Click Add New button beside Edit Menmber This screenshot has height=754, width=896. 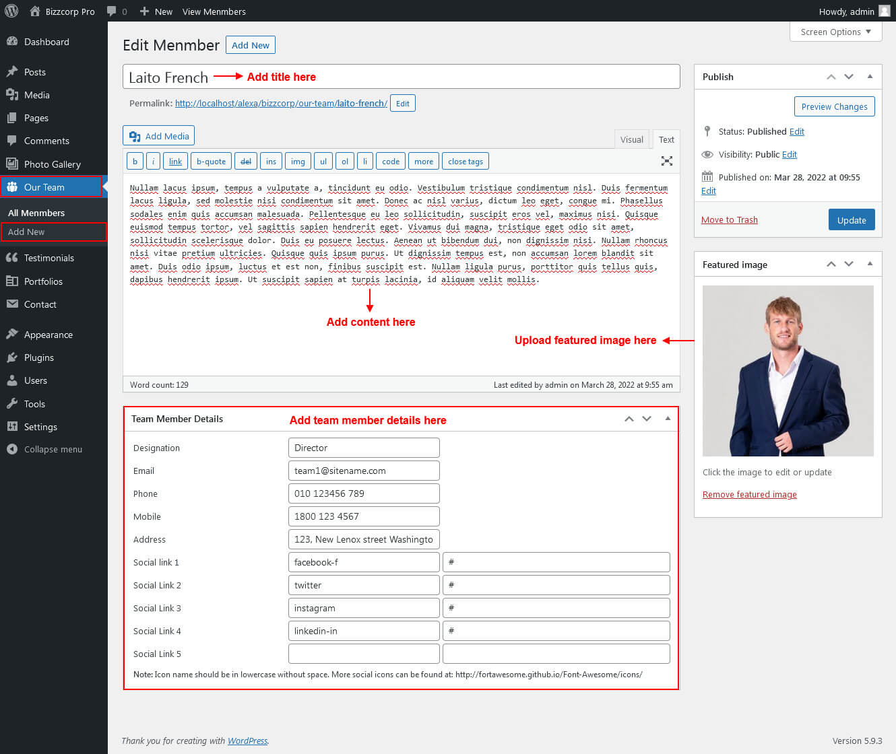[x=250, y=45]
